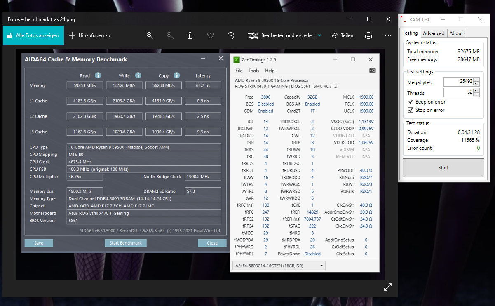Click the zoom in magnifier icon in Photos
495x306 pixels.
[150, 35]
